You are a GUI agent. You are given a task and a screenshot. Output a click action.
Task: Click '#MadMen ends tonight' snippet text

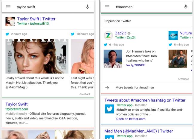coord(149,112)
